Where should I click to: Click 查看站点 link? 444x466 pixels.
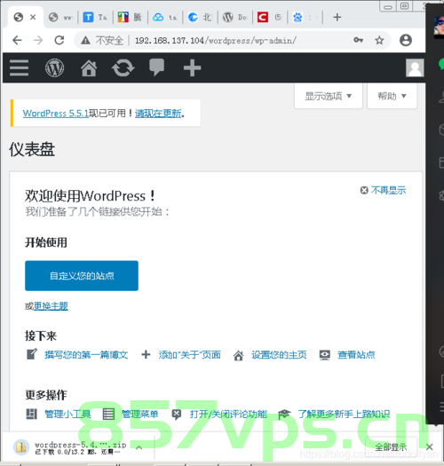[x=356, y=355]
